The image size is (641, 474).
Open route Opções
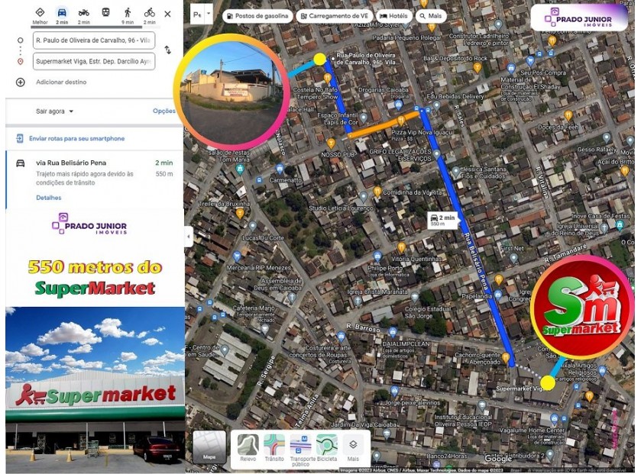click(164, 111)
